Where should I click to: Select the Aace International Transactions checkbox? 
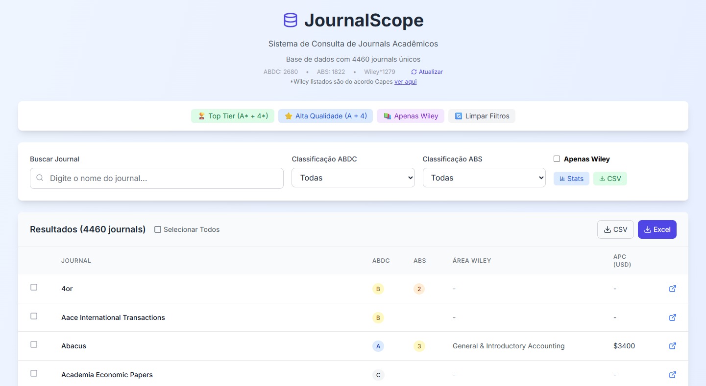(34, 316)
